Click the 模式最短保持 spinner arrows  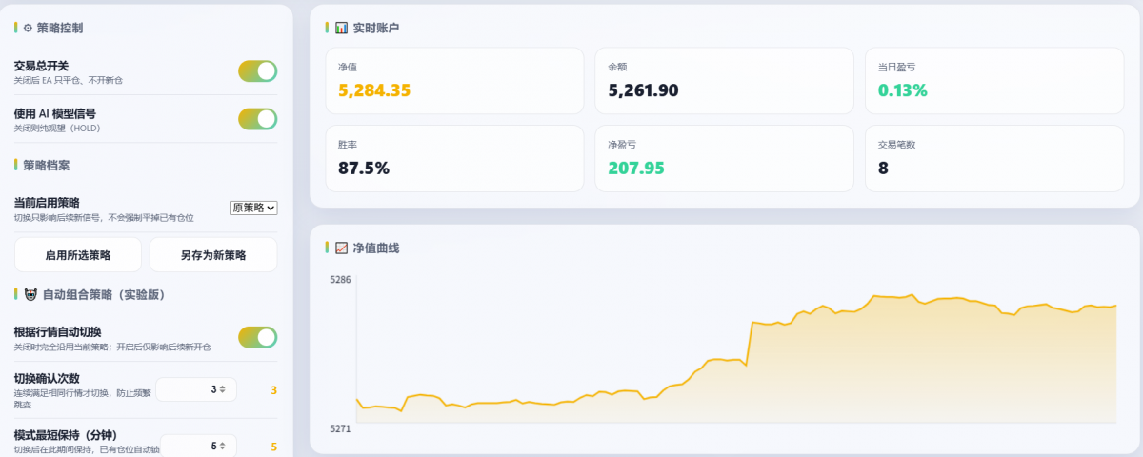tap(223, 446)
